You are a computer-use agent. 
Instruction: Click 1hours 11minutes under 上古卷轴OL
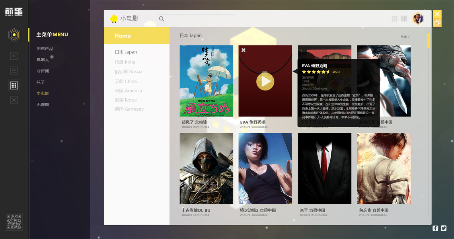point(195,215)
